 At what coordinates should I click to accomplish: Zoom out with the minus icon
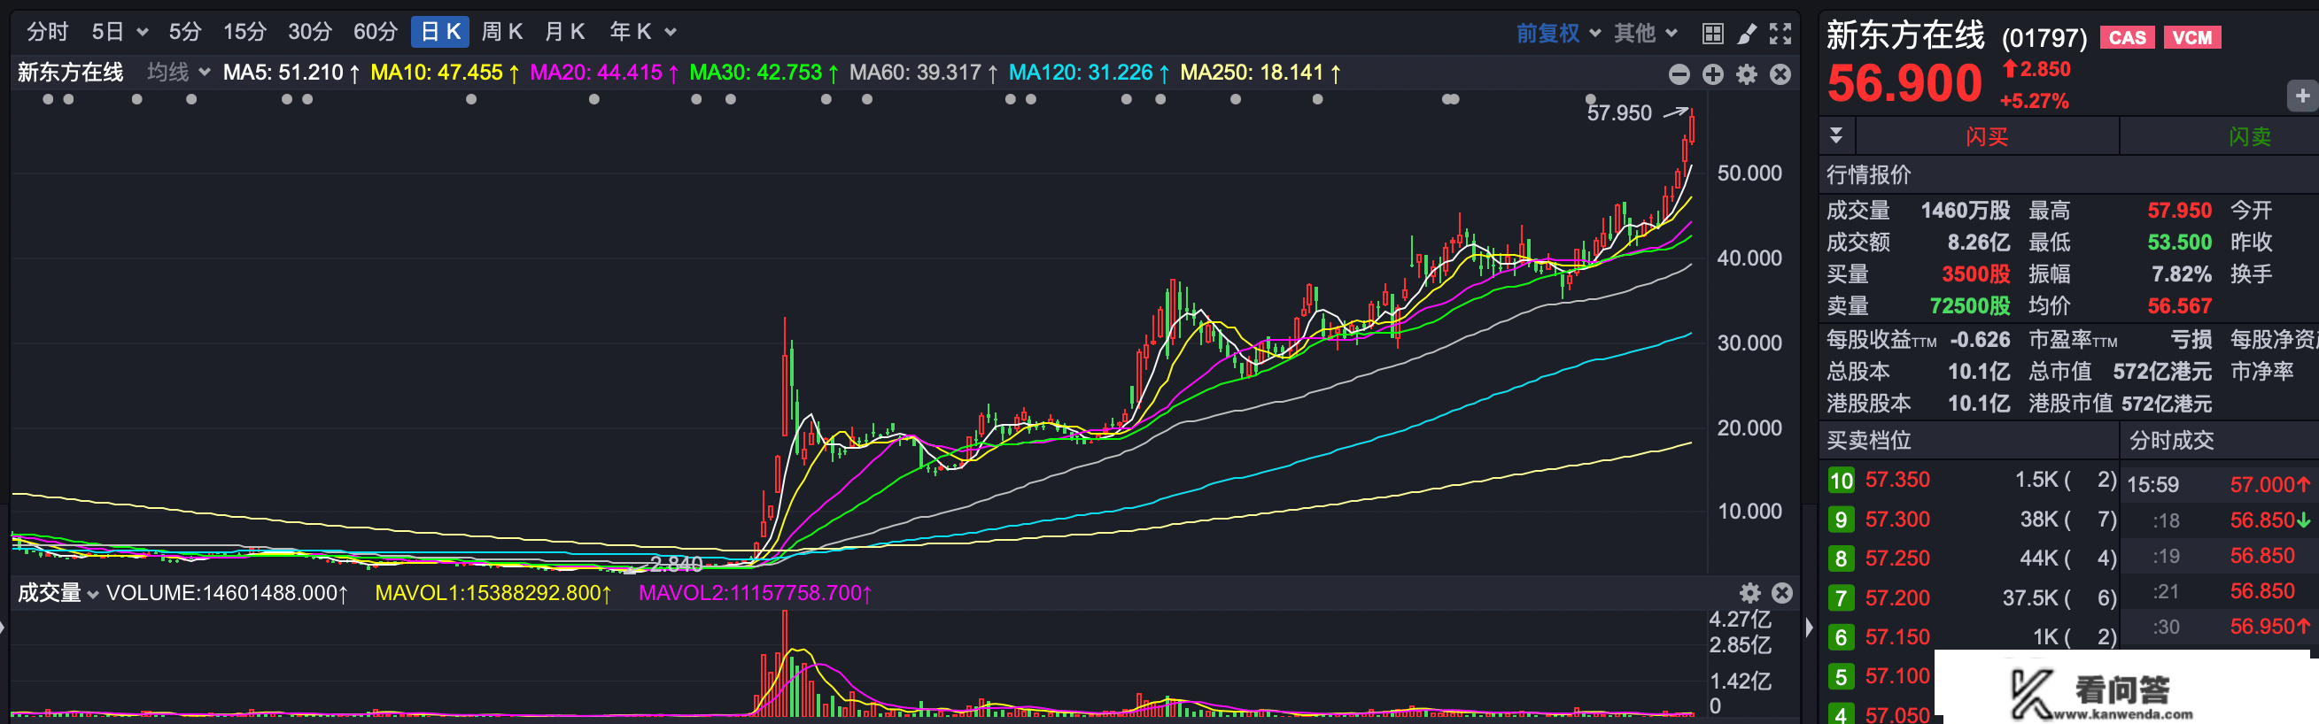(x=1679, y=74)
